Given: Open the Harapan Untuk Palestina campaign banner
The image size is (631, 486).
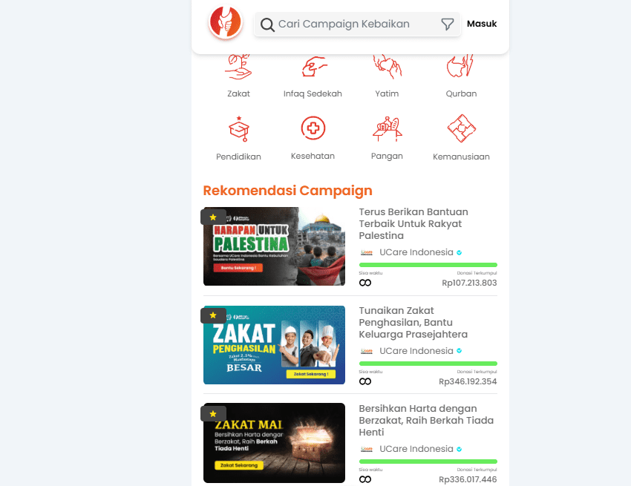Looking at the screenshot, I should [x=274, y=246].
